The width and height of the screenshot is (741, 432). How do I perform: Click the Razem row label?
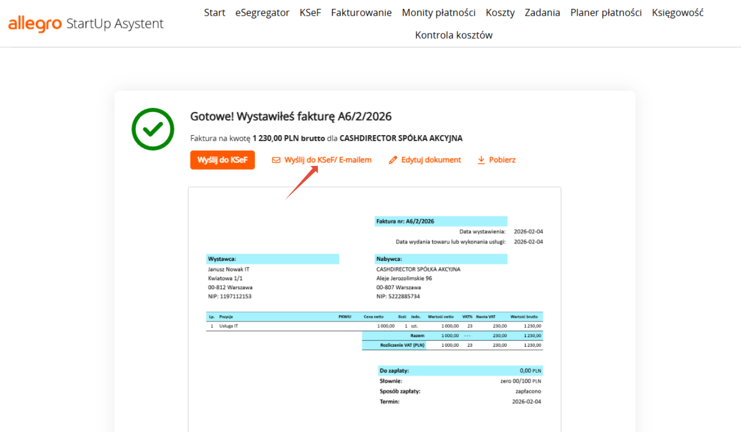(x=417, y=335)
